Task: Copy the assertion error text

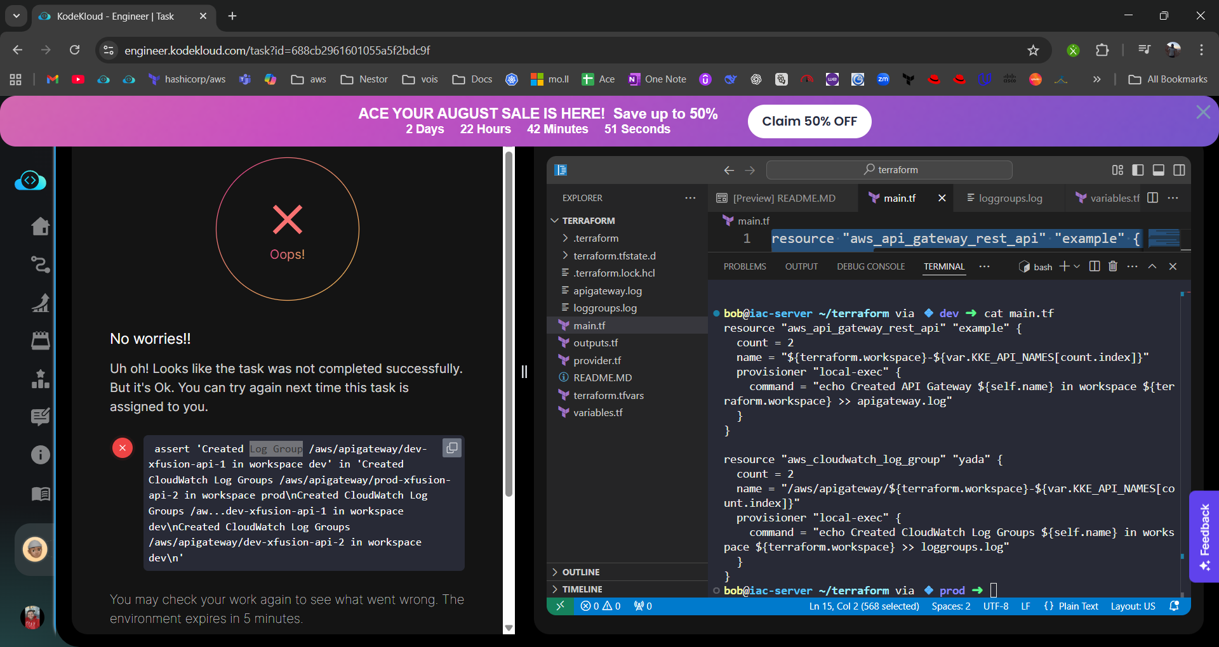Action: point(451,448)
